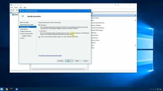Click the scrollbar right arrow in center pane
Viewport: 163px width, 91px height.
(87, 69)
